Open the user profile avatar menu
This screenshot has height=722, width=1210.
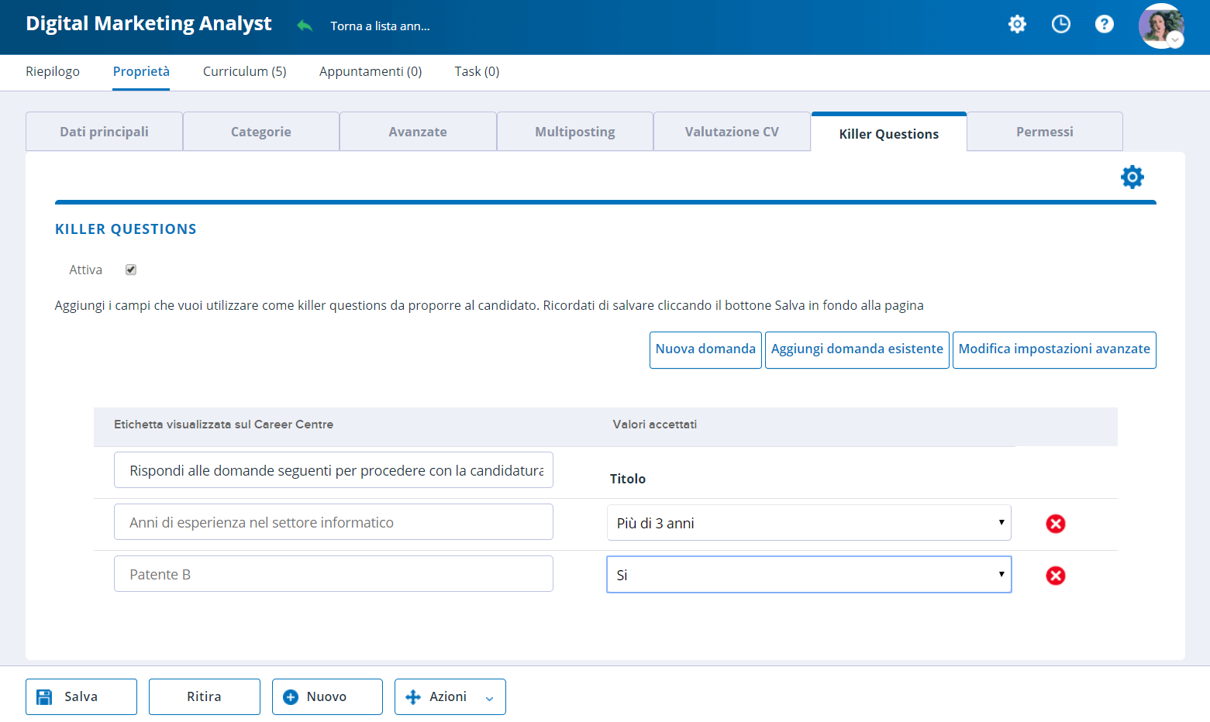[x=1161, y=26]
